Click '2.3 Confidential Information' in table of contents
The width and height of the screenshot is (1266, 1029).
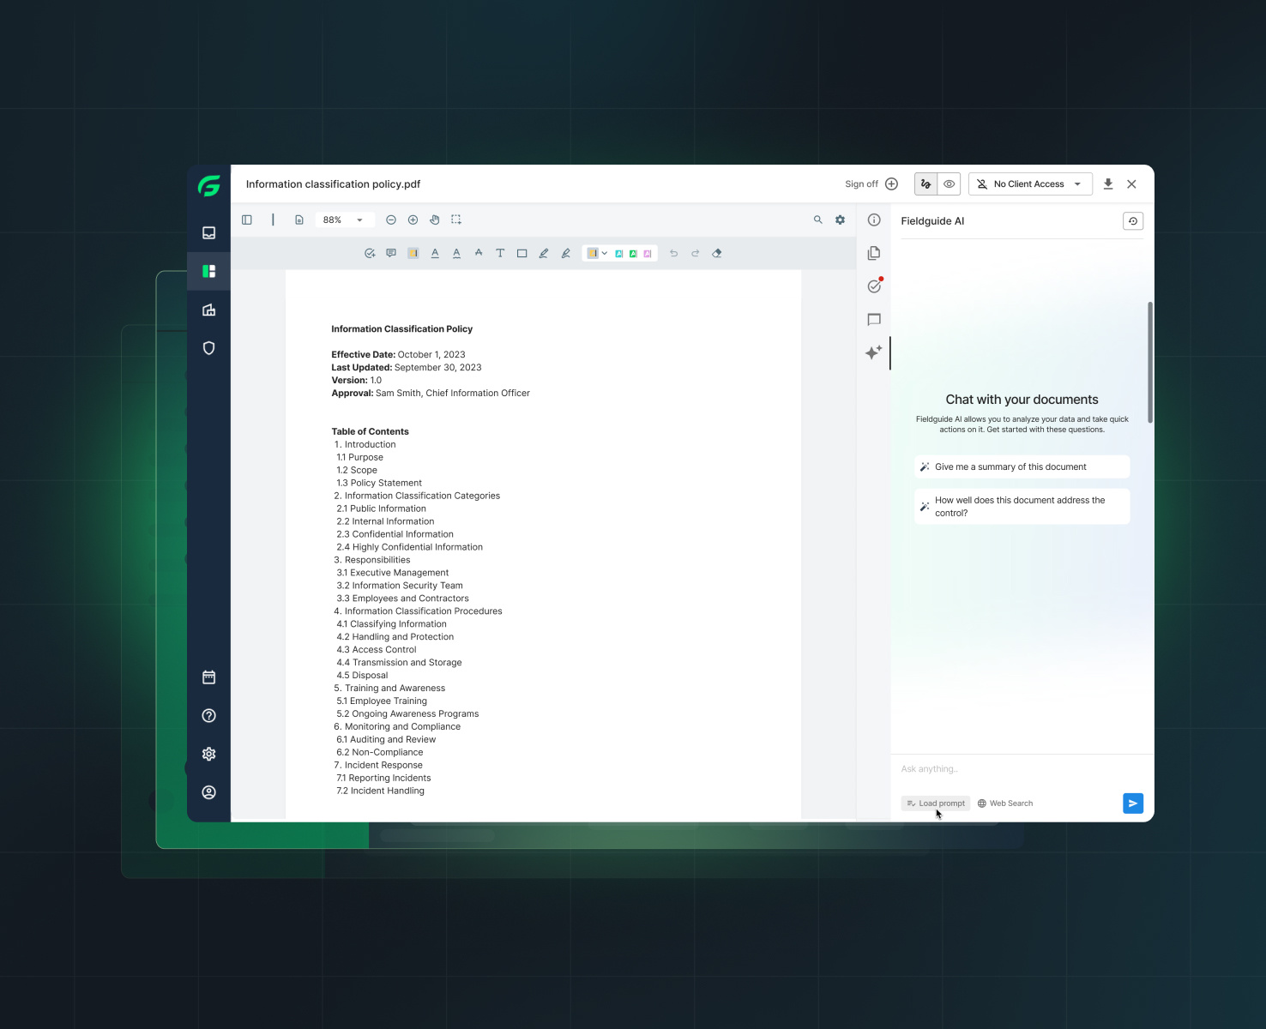(395, 534)
